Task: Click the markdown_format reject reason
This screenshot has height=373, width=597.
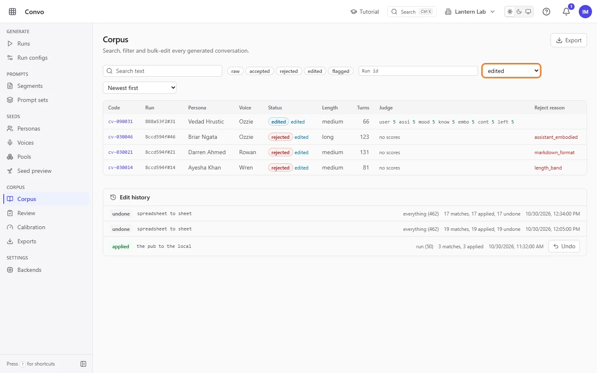Action: tap(554, 153)
